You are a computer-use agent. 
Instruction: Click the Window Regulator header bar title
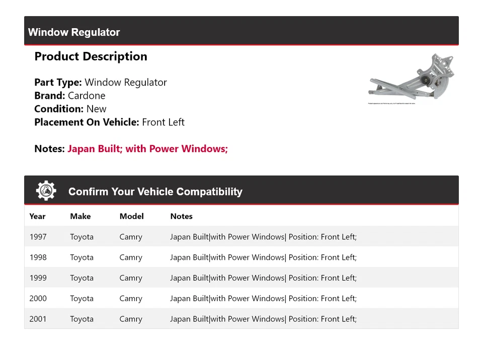74,32
